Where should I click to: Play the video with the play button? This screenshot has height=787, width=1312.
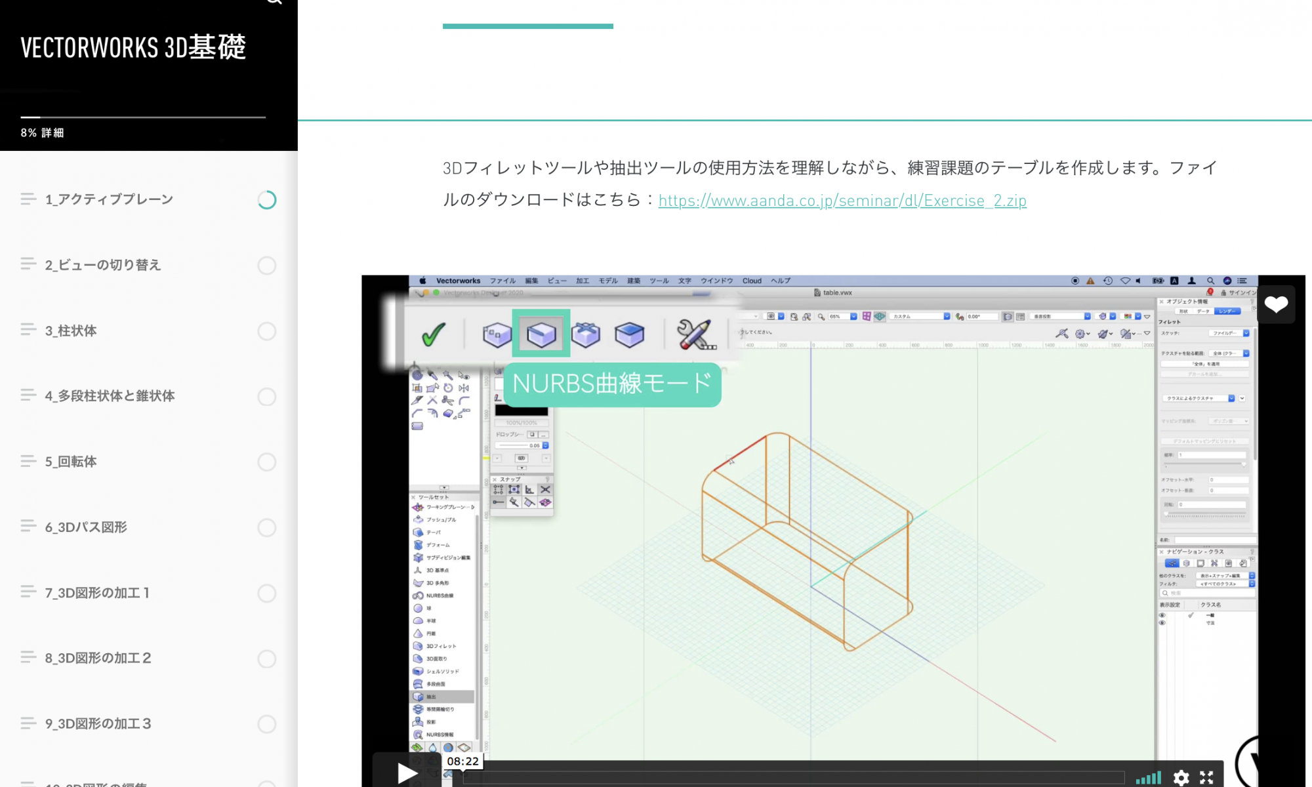(407, 773)
